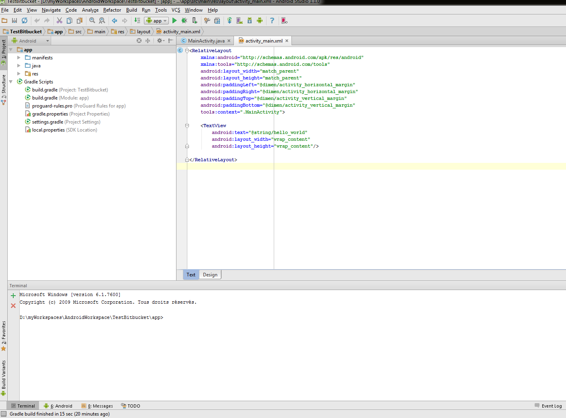Viewport: 566px width, 418px height.
Task: Start a new Terminal session with the plus icon
Action: coord(13,296)
